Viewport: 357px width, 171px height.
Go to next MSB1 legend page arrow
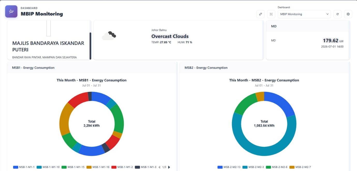point(169,167)
